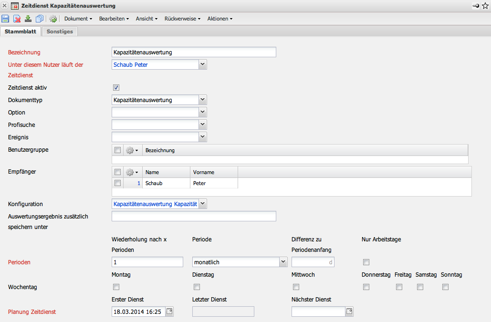Expand the Ereignis dropdown
Screen dimensions: 491x322
[x=203, y=137]
